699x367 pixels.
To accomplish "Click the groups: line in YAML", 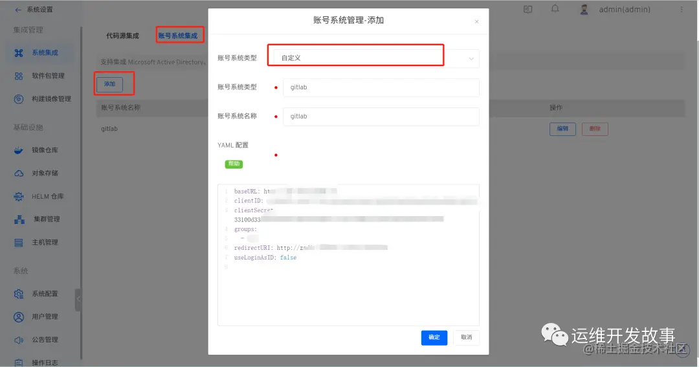I will click(246, 229).
